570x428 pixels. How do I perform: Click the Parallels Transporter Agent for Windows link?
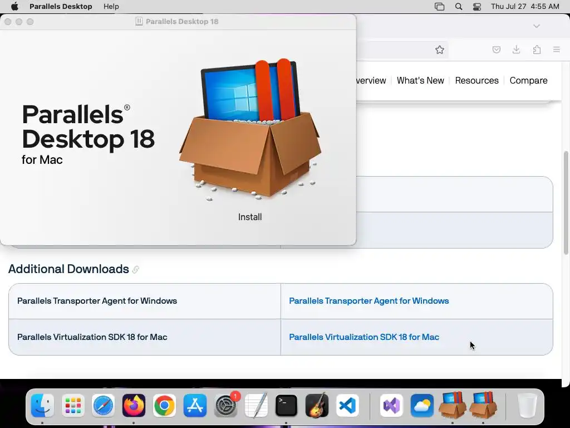pyautogui.click(x=368, y=301)
